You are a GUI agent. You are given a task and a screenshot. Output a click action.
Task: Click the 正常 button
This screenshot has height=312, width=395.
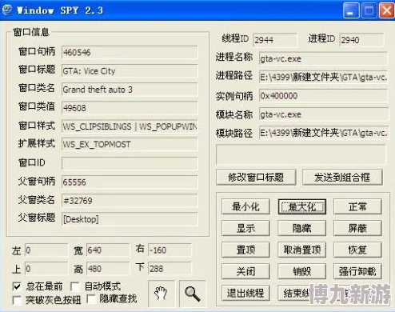[x=357, y=206]
